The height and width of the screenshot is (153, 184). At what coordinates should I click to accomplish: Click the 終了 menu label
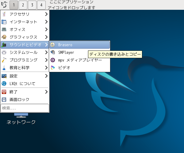click(x=13, y=92)
